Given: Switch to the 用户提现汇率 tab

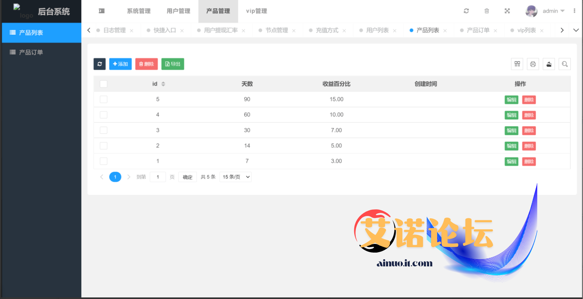Looking at the screenshot, I should click(x=221, y=30).
